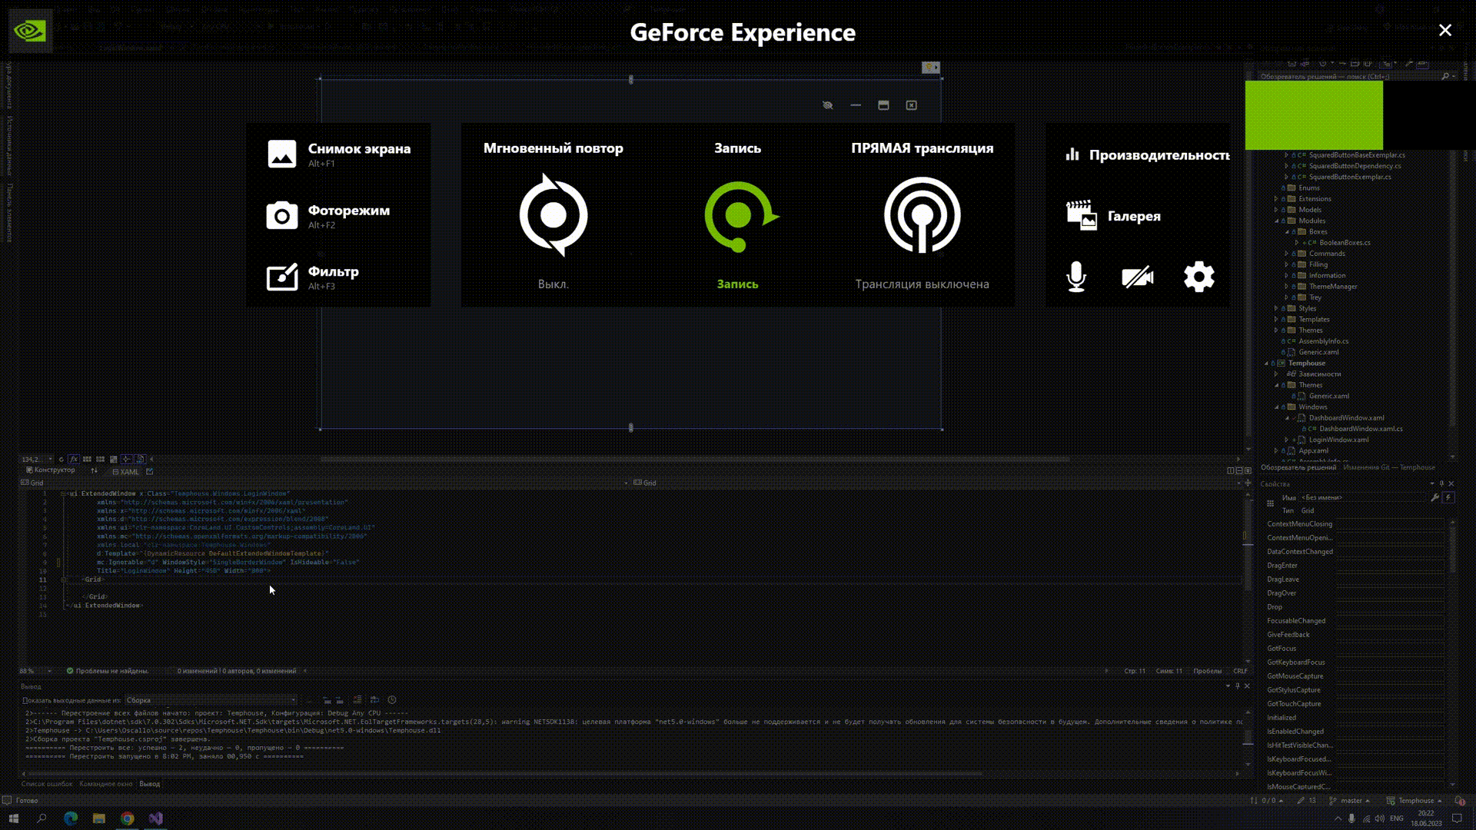
Task: Click the ПРЯМАЯ трансляция broadcast icon
Action: point(922,215)
